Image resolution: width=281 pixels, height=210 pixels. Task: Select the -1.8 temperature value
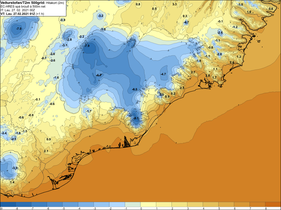pyautogui.click(x=18, y=133)
